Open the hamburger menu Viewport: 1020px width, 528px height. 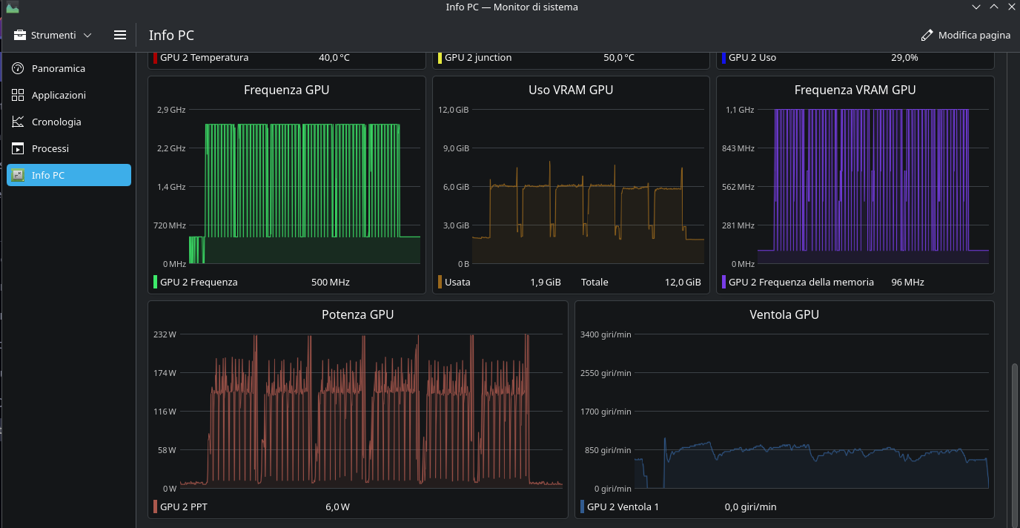[120, 35]
